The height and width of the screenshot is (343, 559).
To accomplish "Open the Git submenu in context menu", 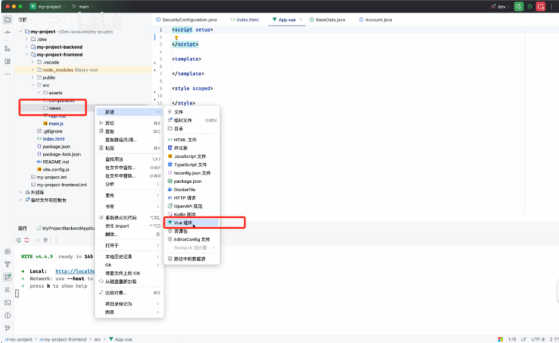I will click(129, 265).
